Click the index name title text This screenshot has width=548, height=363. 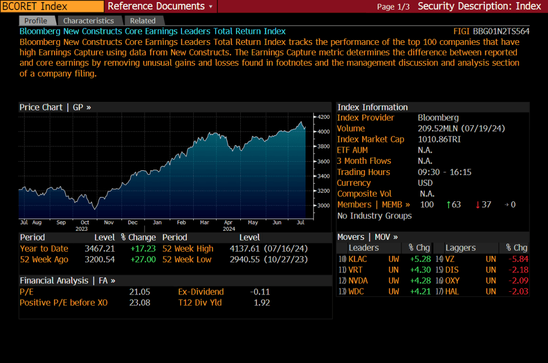click(x=153, y=31)
